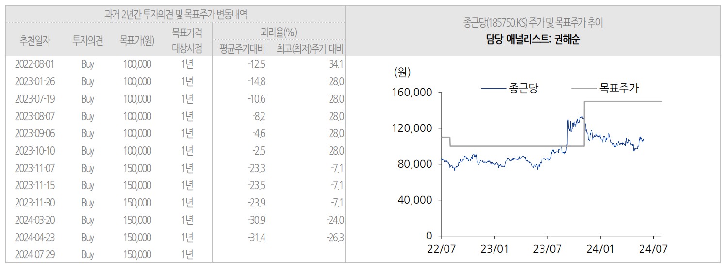Select the '투자의견' column header
Viewport: 725px width, 270px height.
coord(88,41)
